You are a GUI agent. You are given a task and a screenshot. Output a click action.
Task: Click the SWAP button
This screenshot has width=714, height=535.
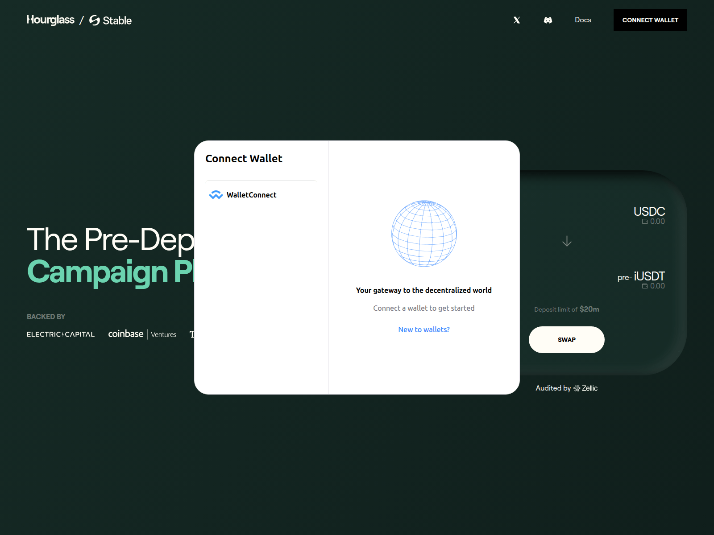[567, 340]
